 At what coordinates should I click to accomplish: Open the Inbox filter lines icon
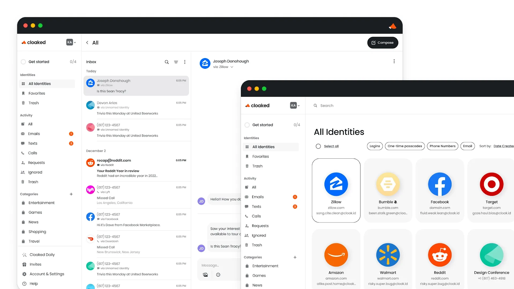point(176,62)
